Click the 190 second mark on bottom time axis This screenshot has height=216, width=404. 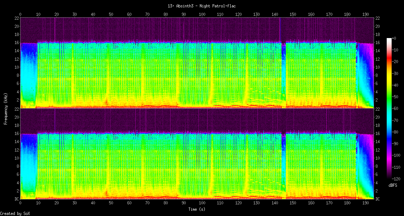click(366, 203)
